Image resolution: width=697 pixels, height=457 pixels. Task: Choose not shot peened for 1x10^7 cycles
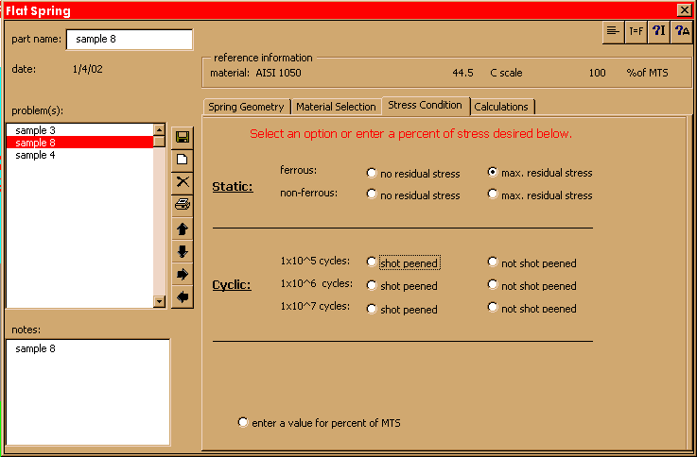tap(493, 309)
